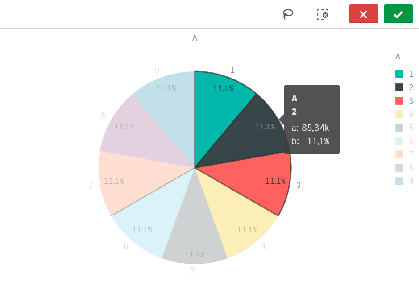
Task: Cancel selection with the red X button
Action: [x=363, y=14]
